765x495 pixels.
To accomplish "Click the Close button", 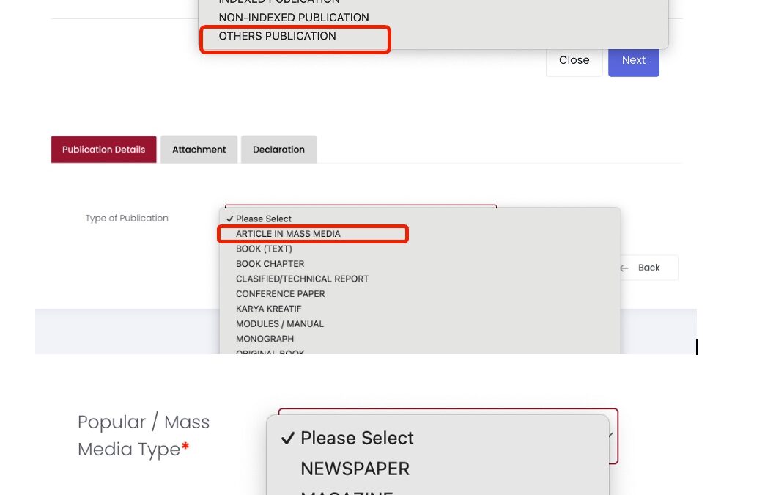I will pos(574,60).
